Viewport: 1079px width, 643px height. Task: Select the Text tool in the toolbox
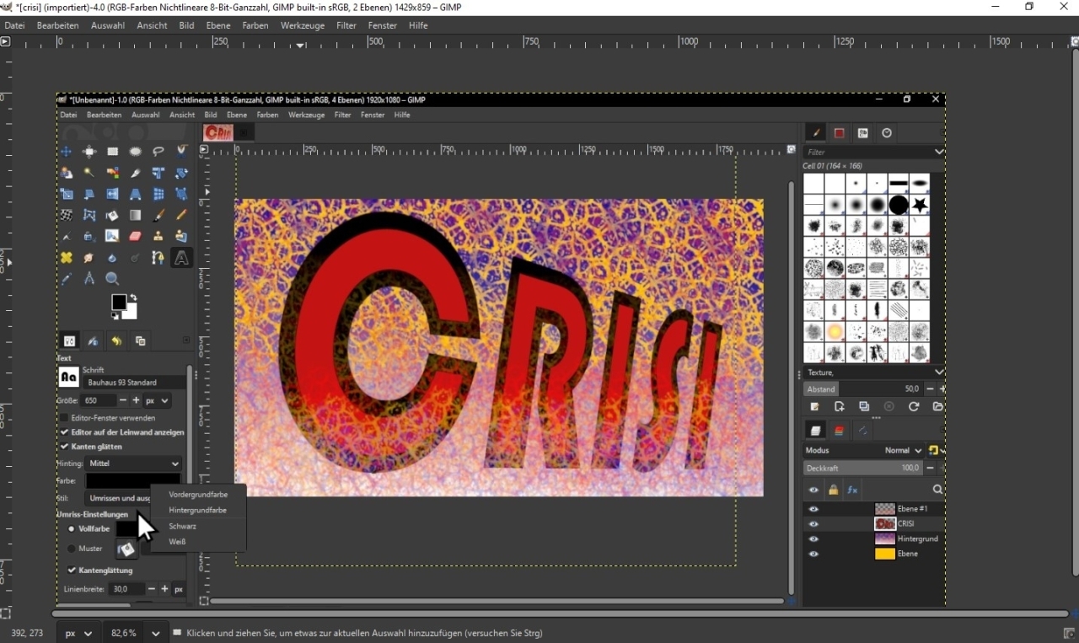[181, 258]
